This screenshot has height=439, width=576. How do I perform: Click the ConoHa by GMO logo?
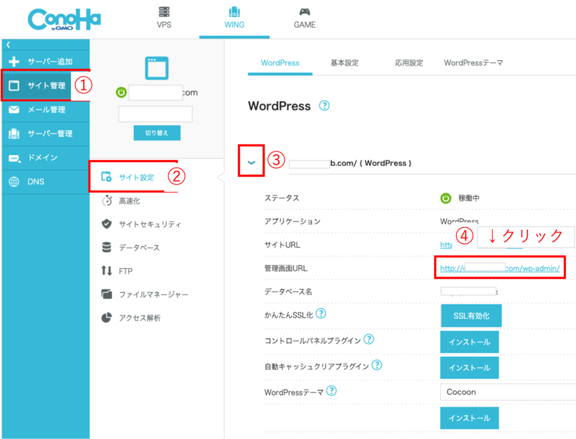coord(64,20)
